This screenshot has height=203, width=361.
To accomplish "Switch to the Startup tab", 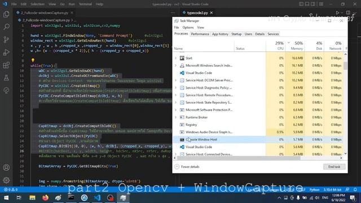I will pos(236,34).
